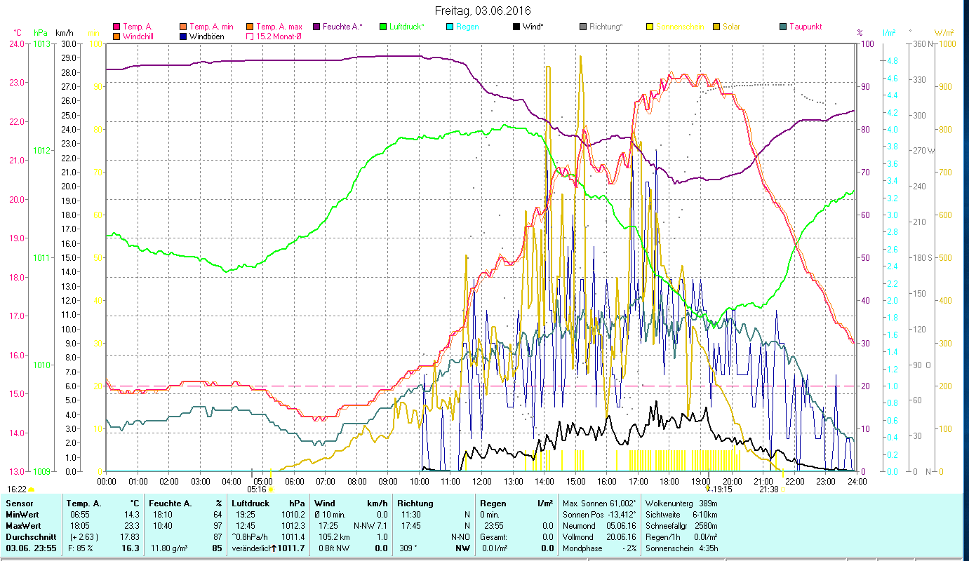
Task: Click 'Max. Sonnen 61,002°' sun elevation entry
Action: [x=600, y=503]
